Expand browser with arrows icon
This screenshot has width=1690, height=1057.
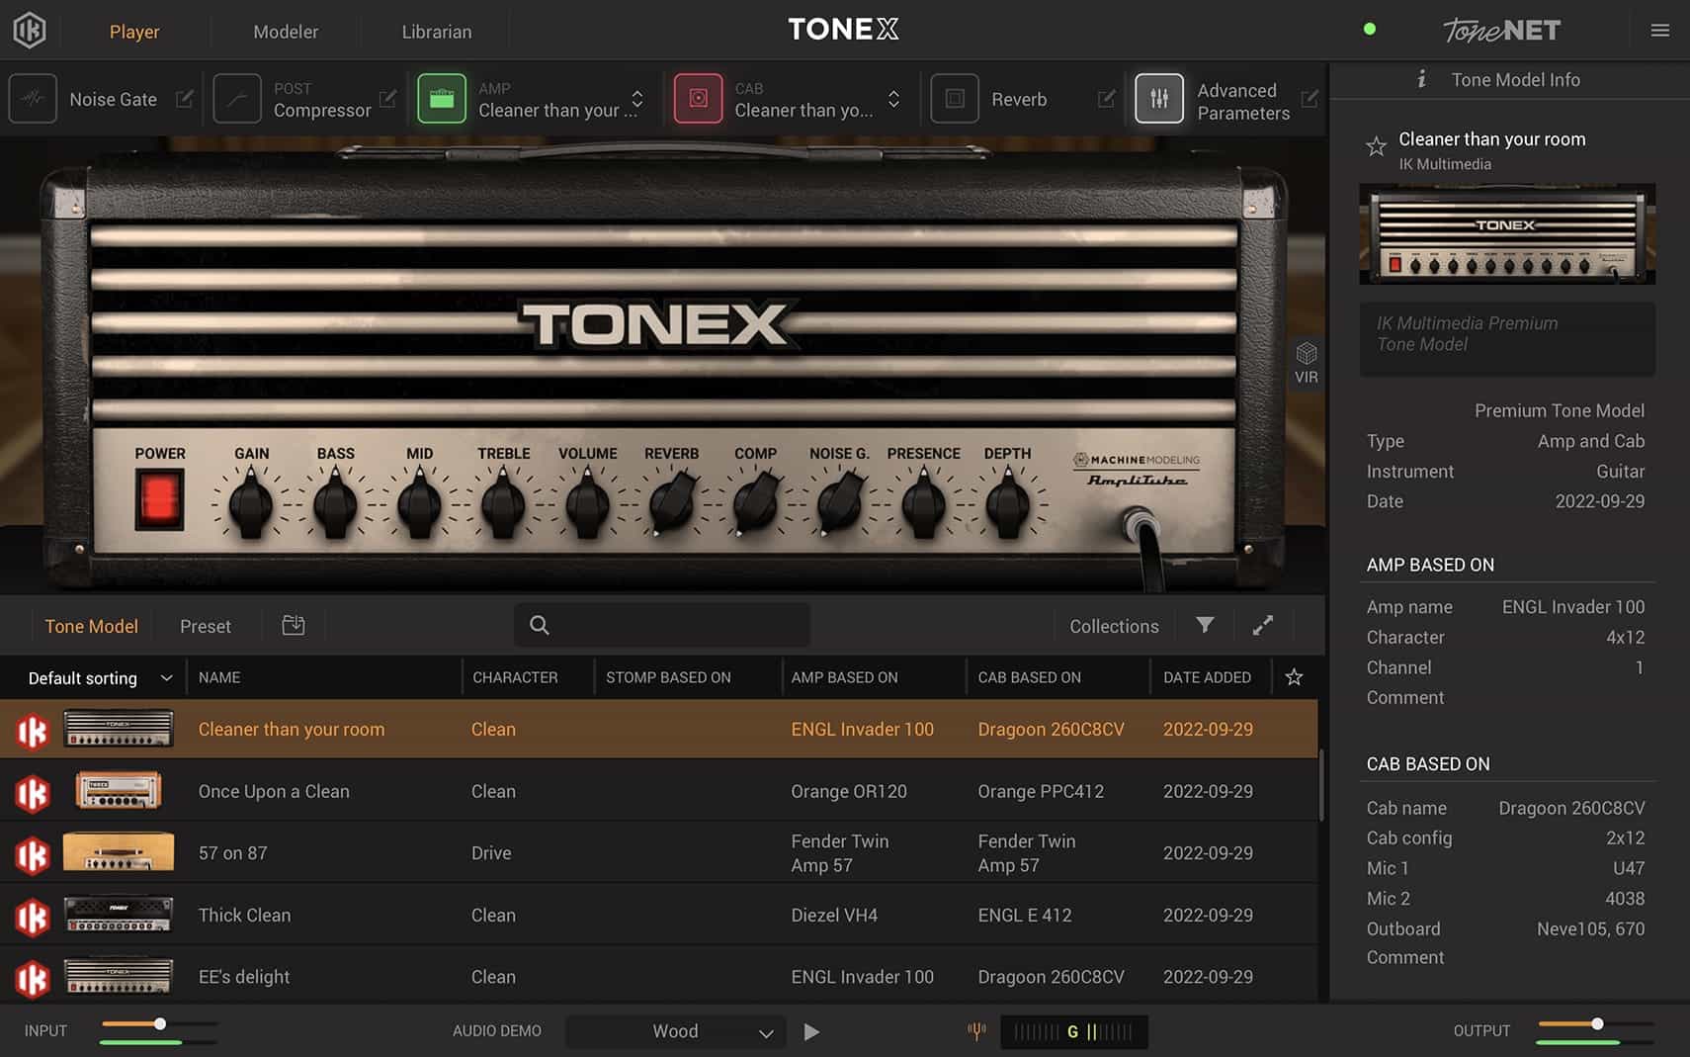click(1263, 625)
